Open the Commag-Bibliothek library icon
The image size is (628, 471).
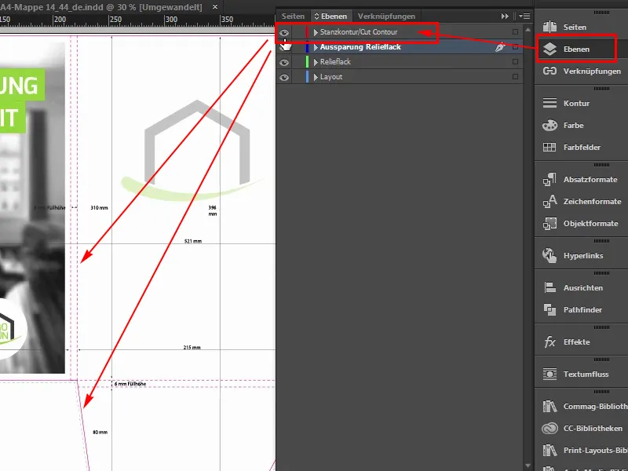tap(549, 406)
